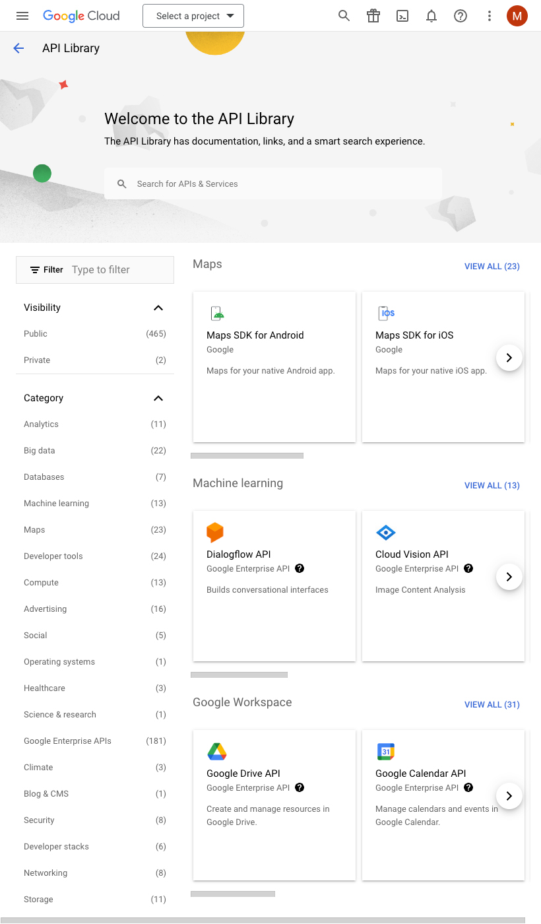Viewport: 541px width, 924px height.
Task: Click the Maps SDK for Android icon
Action: pyautogui.click(x=216, y=313)
